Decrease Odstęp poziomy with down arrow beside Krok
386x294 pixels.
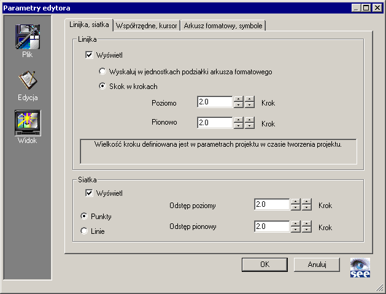point(307,207)
